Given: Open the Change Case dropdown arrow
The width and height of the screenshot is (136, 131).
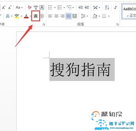Looking at the screenshot, I should [22, 8].
